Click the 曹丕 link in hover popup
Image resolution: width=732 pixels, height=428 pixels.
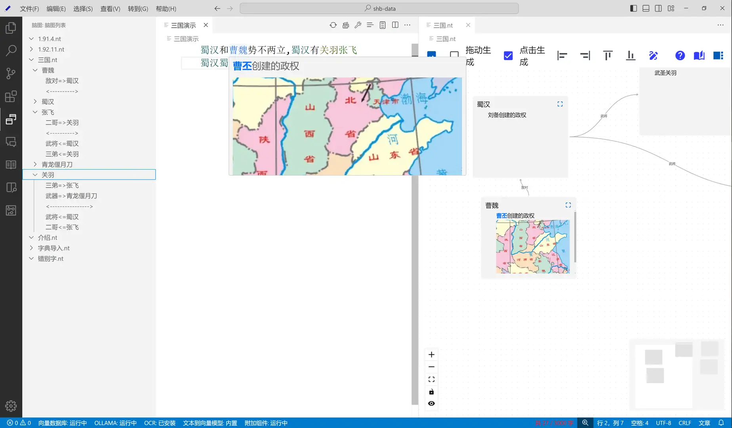click(x=242, y=66)
